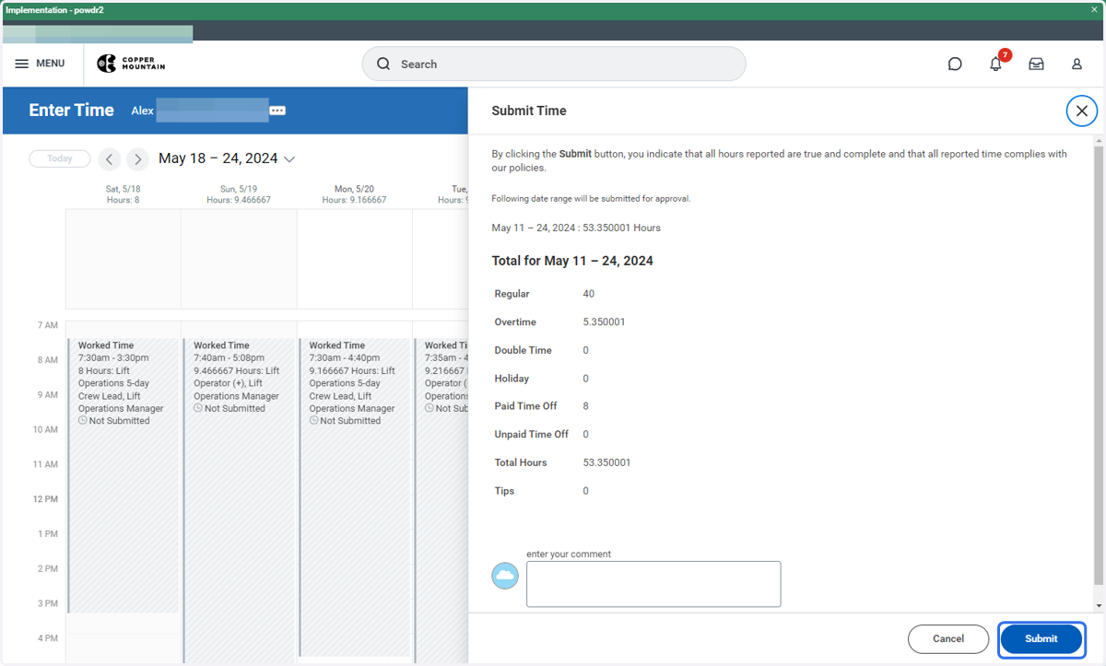Click the panel scrollbar down arrow
This screenshot has height=666, width=1106.
click(x=1098, y=605)
